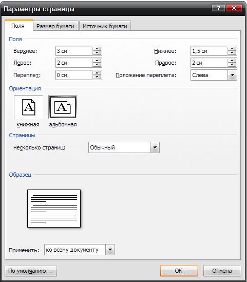The width and height of the screenshot is (247, 282).
Task: Click the Верхнее margin input field
Action: coord(74,51)
